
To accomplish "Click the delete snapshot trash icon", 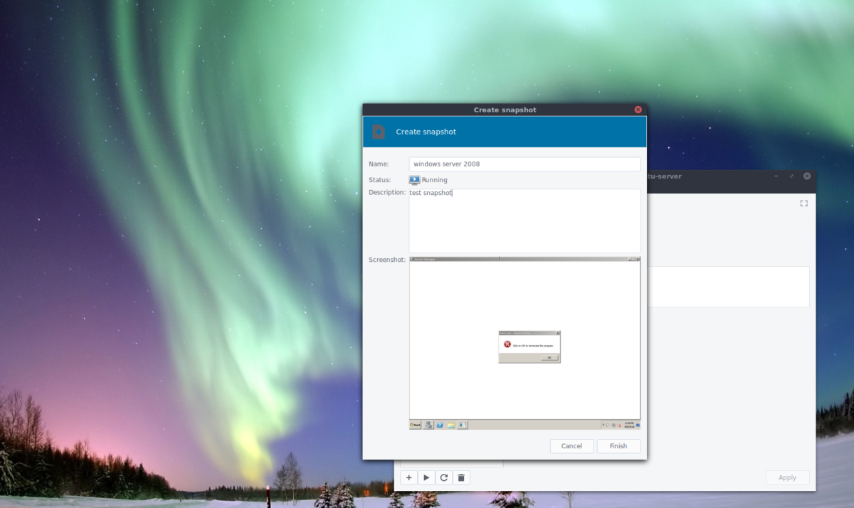I will click(461, 477).
